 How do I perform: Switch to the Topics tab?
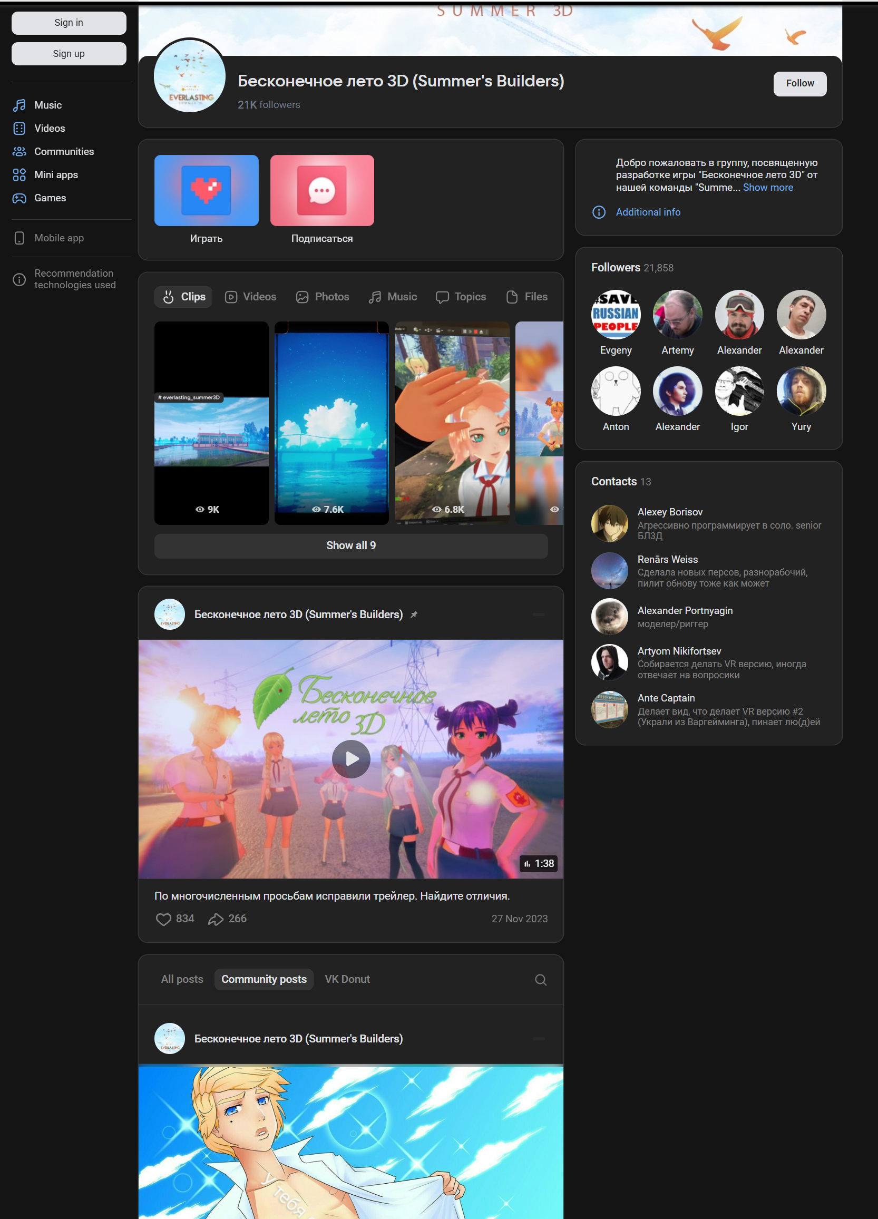click(461, 297)
